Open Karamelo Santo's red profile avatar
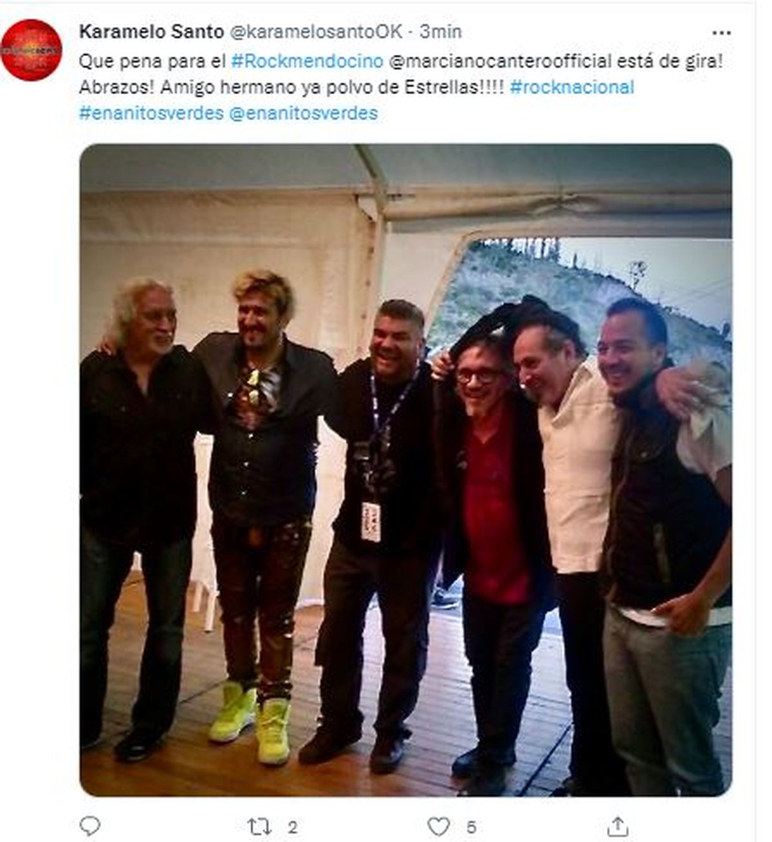Image resolution: width=772 pixels, height=842 pixels. click(x=32, y=50)
